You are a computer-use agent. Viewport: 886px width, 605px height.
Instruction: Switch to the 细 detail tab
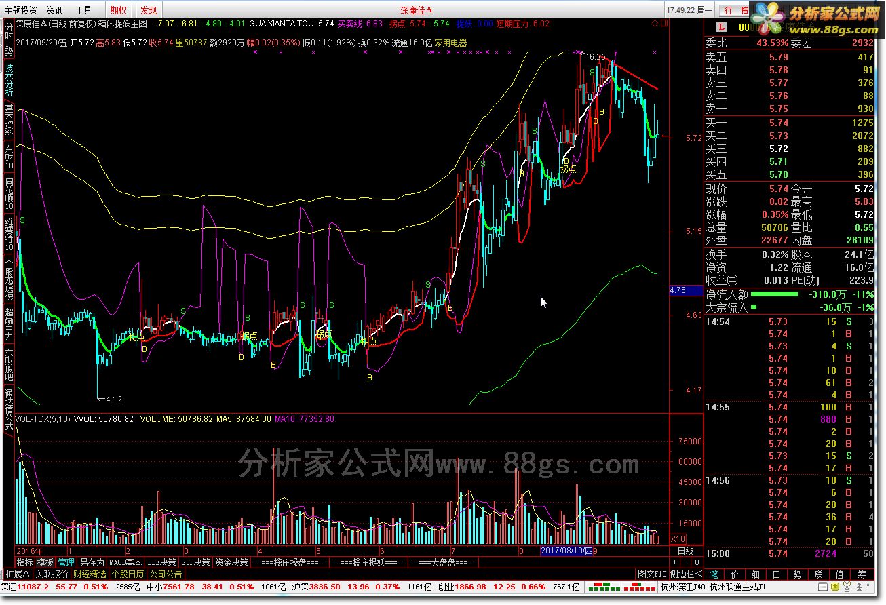(x=756, y=574)
